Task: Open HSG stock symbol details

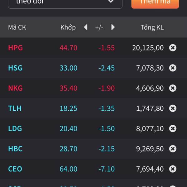Action: click(x=16, y=68)
